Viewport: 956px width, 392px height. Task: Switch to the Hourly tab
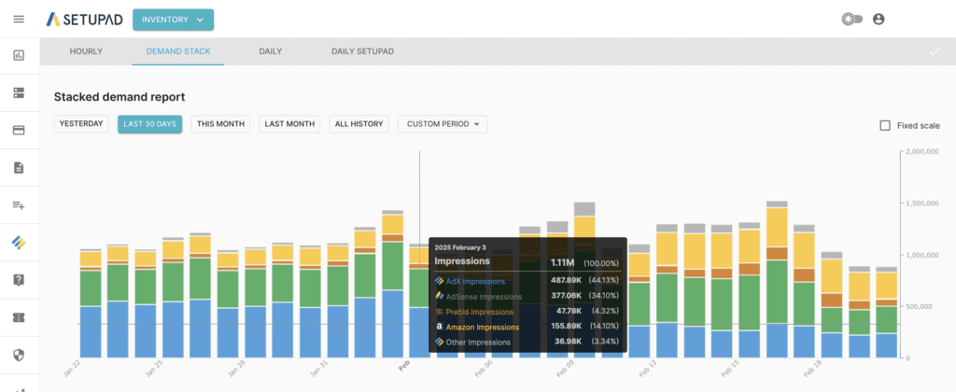coord(86,51)
